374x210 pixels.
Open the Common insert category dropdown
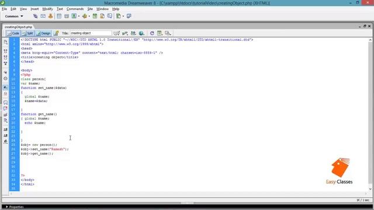coord(14,16)
